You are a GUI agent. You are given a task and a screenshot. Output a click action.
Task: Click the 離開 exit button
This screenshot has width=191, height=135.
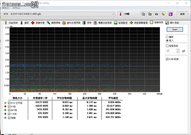click(182, 14)
